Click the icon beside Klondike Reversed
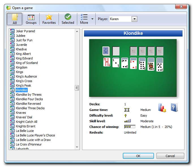The height and width of the screenshot is (167, 193). click(x=12, y=104)
